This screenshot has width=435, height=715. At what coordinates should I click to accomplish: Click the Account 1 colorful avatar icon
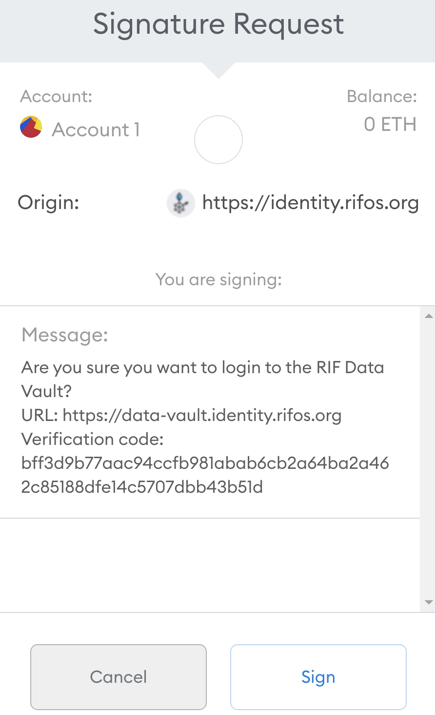click(31, 127)
